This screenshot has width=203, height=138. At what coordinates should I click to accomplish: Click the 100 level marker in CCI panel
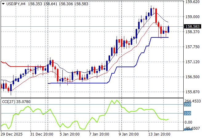click(x=187, y=113)
